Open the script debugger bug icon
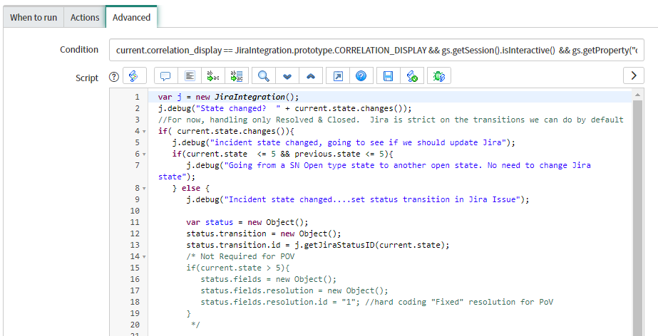Image resolution: width=658 pixels, height=336 pixels. pos(439,76)
